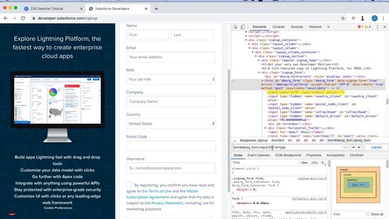
Task: Switch to the Network tab
Action: pos(315,27)
